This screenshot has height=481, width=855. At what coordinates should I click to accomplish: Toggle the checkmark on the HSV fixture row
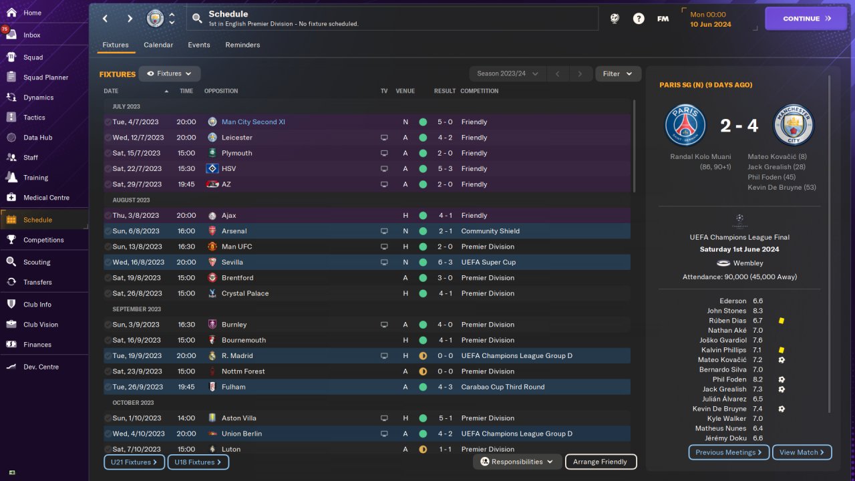pyautogui.click(x=108, y=169)
